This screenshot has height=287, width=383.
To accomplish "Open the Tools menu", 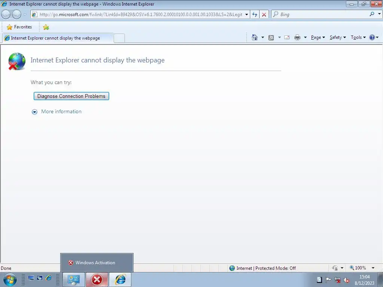I will [x=358, y=37].
